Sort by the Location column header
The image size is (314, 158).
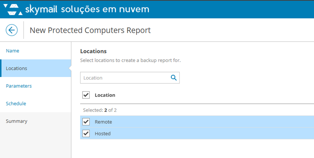[105, 95]
